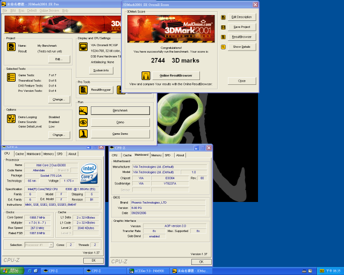This screenshot has height=275, width=344.
Task: Switch to ACDSee 5.0 in the taskbar
Action: click(x=149, y=271)
